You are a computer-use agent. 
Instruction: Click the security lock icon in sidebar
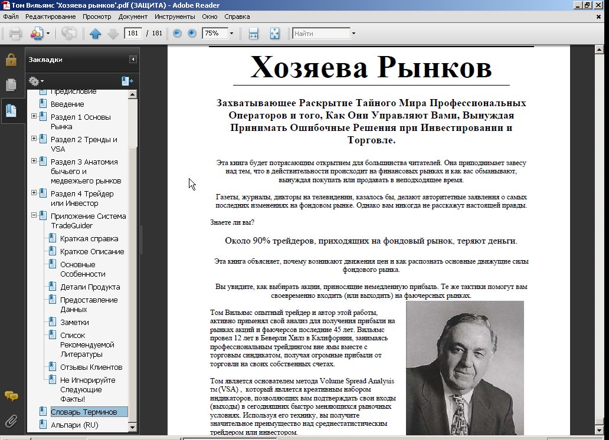click(11, 60)
